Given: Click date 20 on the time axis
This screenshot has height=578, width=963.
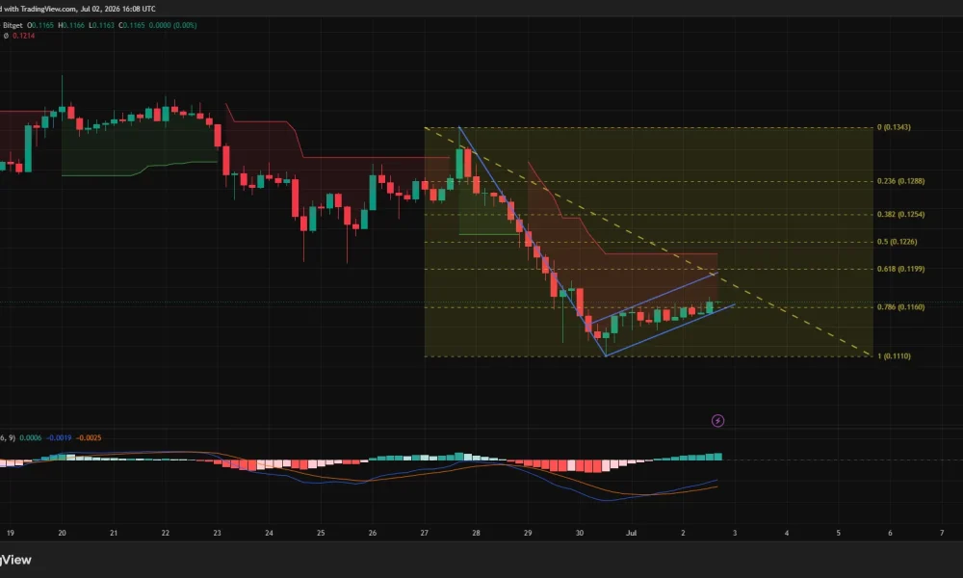Looking at the screenshot, I should pos(62,533).
